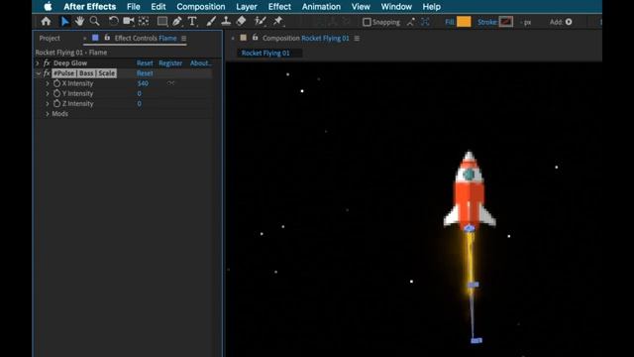Open the Window menu
The width and height of the screenshot is (634, 357).
(396, 7)
